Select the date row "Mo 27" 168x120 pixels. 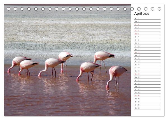click(x=148, y=99)
